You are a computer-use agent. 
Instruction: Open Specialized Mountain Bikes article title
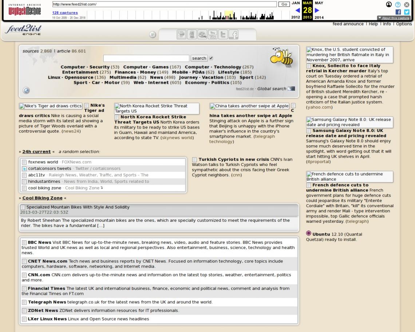click(78, 207)
